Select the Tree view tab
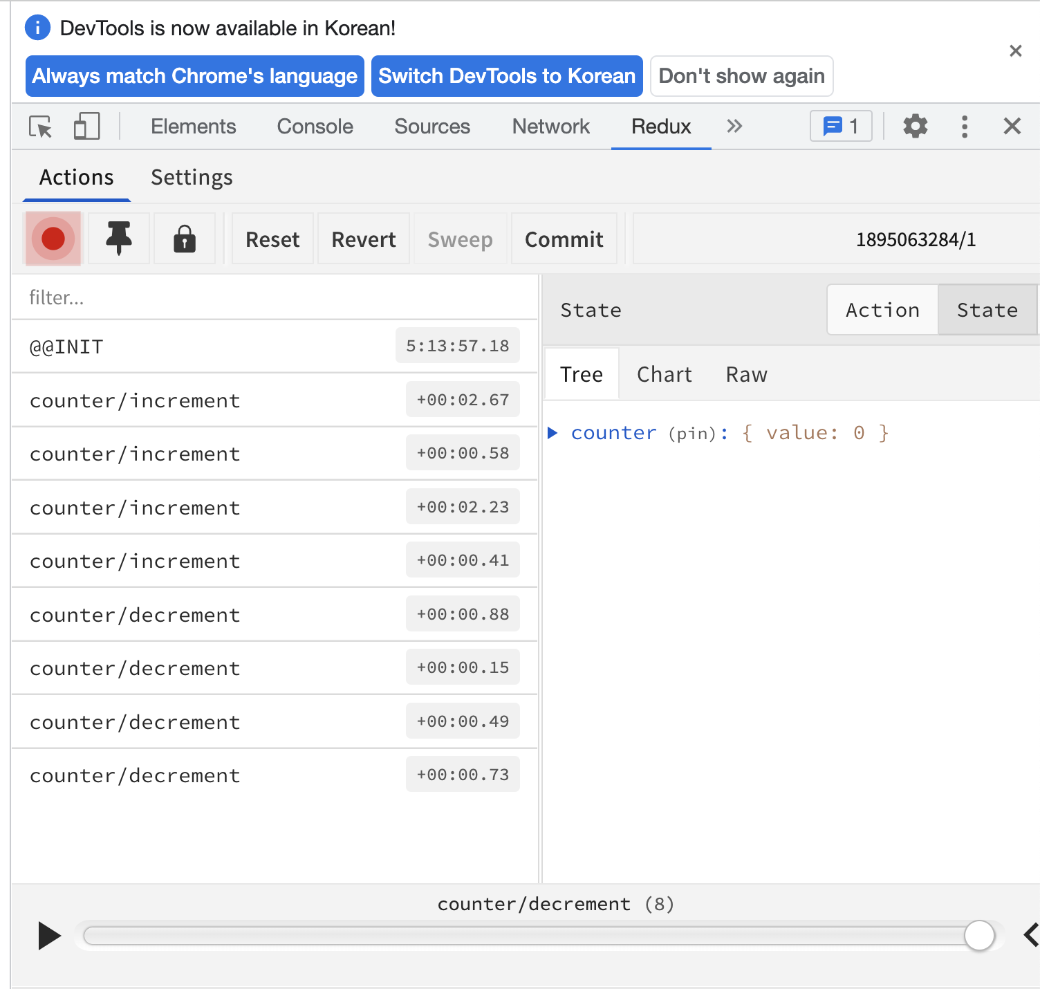 pos(582,374)
